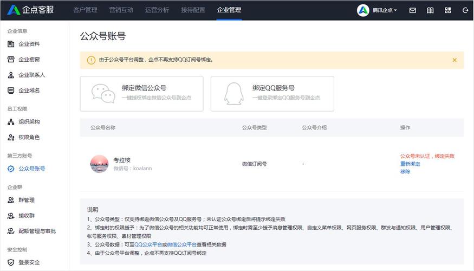Image resolution: width=474 pixels, height=271 pixels.
Task: Click the 接收群 icon
Action: pyautogui.click(x=11, y=216)
